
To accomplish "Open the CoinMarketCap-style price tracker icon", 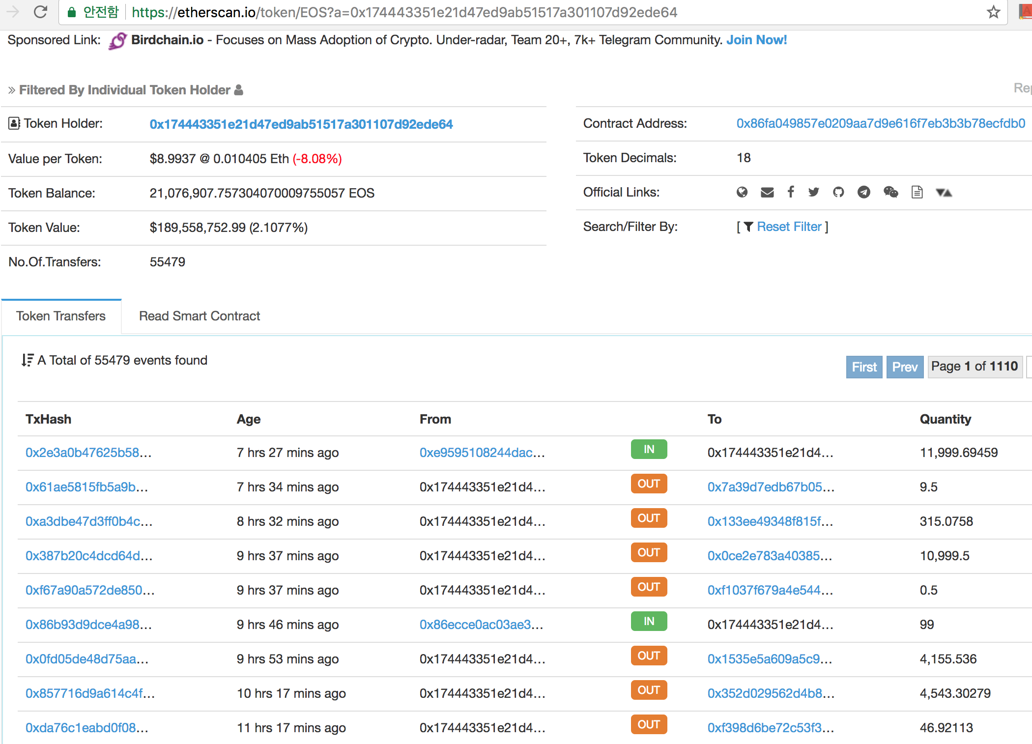I will pyautogui.click(x=944, y=193).
